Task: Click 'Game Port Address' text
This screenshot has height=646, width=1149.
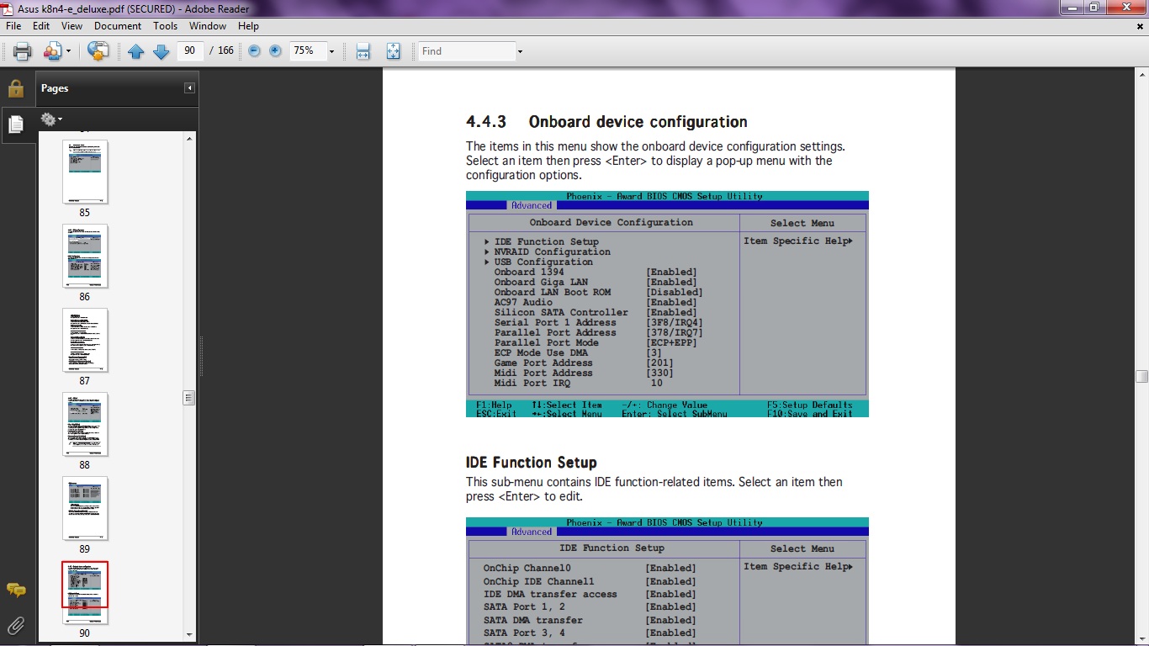Action: [x=543, y=363]
